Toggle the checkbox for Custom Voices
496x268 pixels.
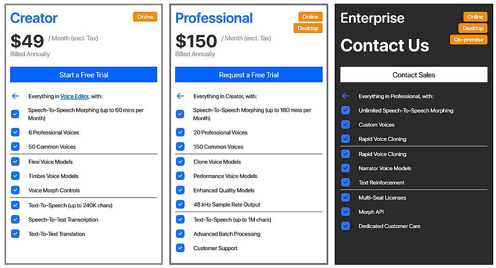pos(345,125)
